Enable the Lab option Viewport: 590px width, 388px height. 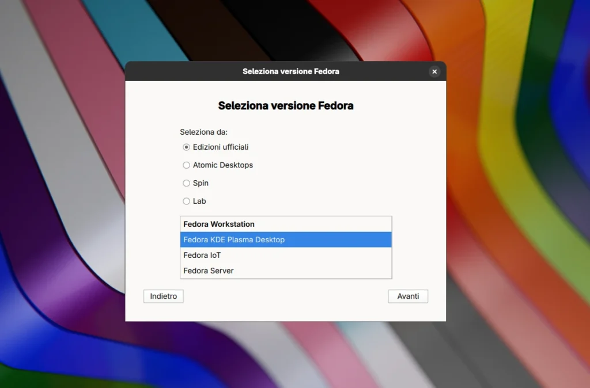click(x=186, y=201)
